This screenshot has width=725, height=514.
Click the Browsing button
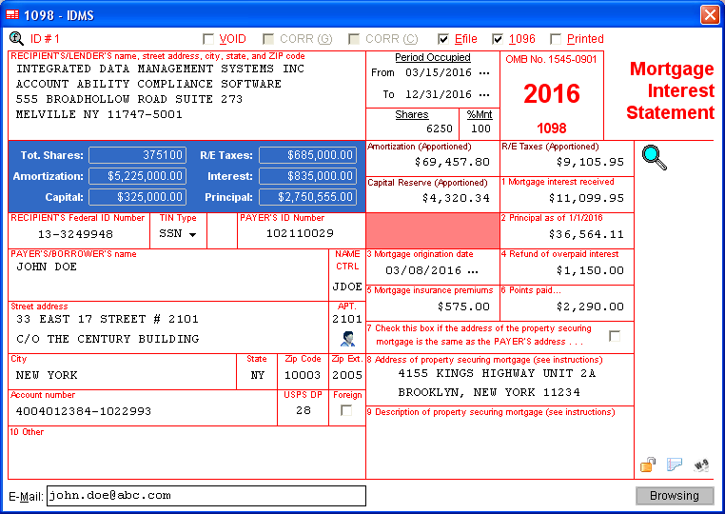point(674,495)
